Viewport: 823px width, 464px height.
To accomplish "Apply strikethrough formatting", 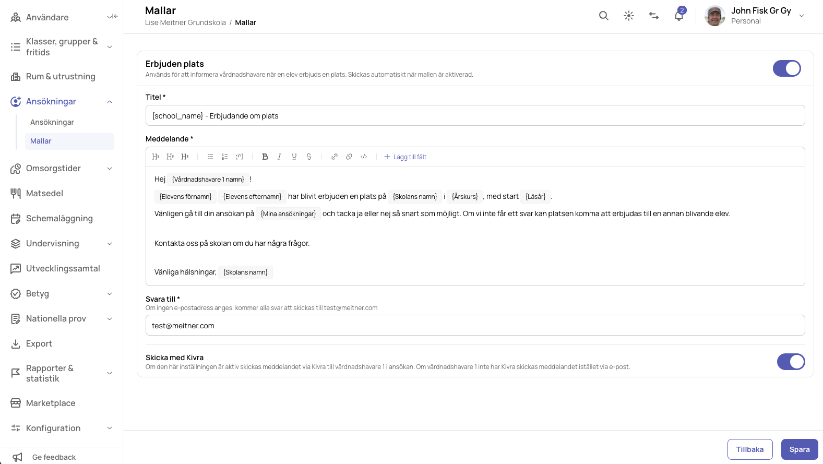I will 309,157.
